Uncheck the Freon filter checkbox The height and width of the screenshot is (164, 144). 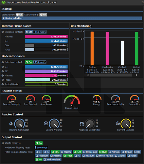[68, 156]
